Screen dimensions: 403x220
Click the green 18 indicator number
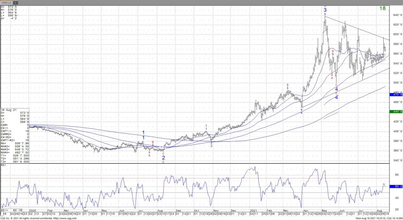click(382, 8)
